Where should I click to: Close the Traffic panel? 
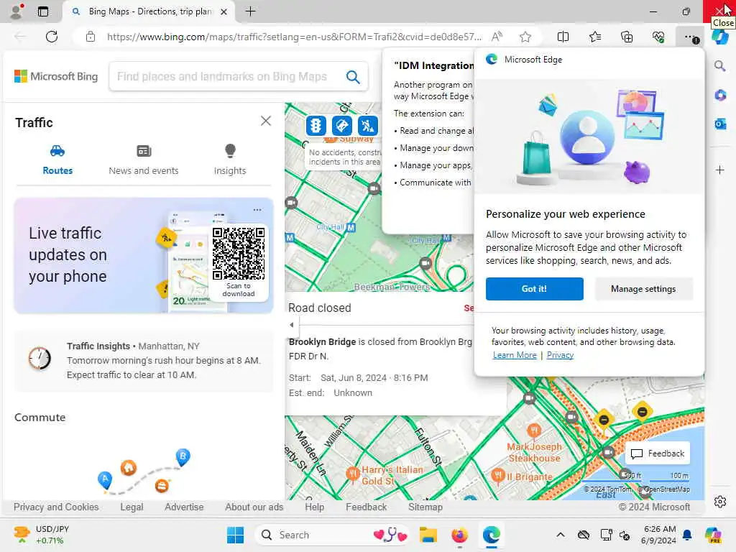click(266, 121)
